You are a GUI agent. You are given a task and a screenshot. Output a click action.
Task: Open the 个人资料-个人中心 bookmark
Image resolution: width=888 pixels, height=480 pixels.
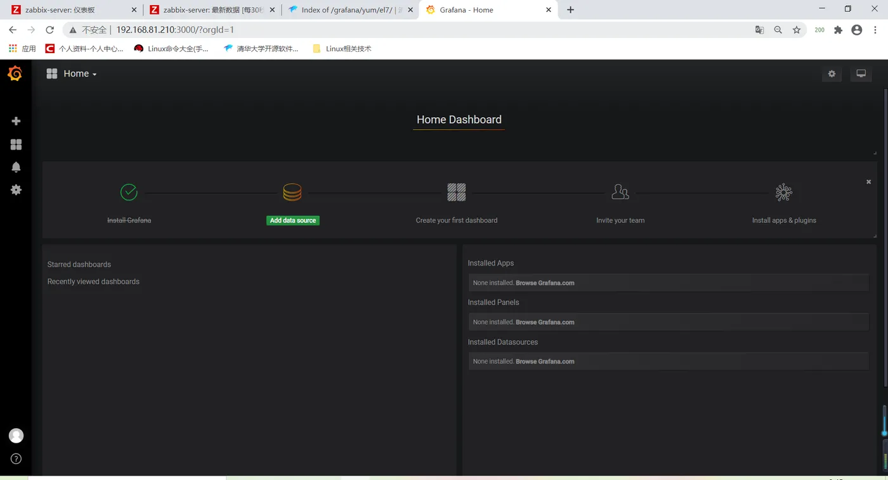coord(85,49)
